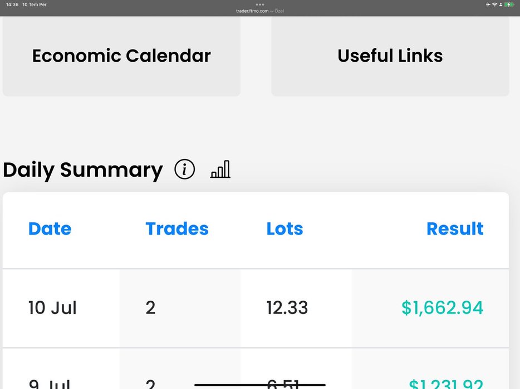Click the Result column header
This screenshot has height=389, width=520.
coord(455,229)
